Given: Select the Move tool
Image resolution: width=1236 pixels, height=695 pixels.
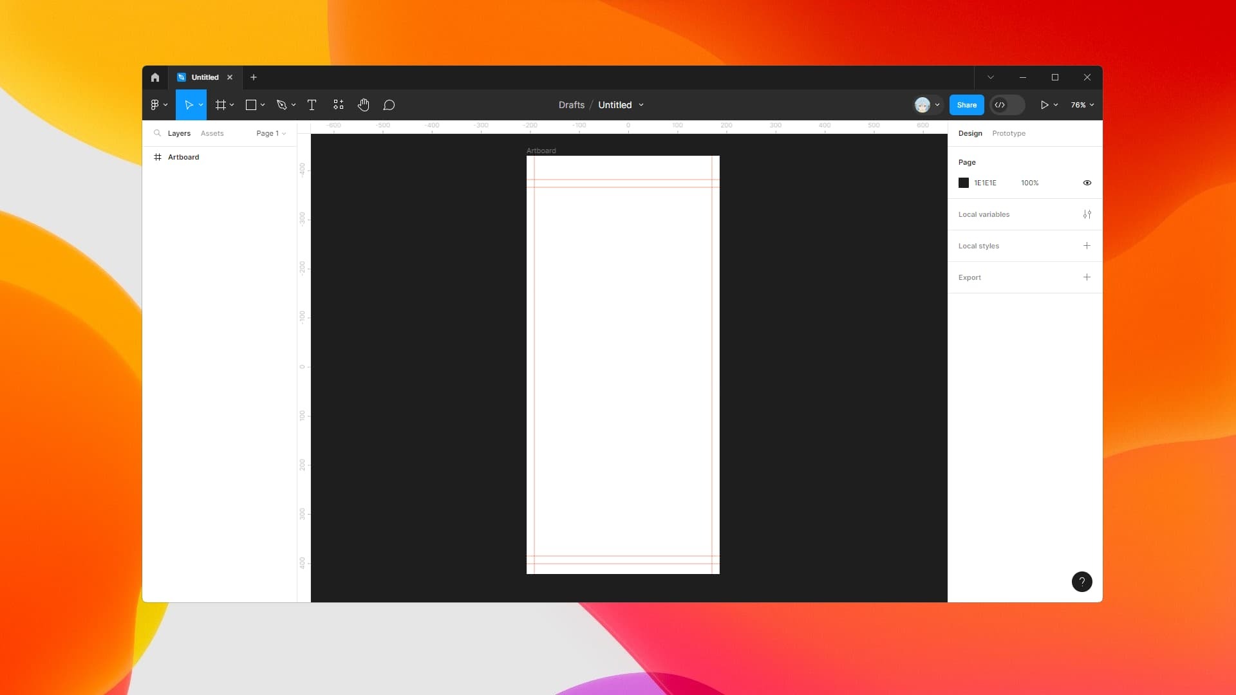Looking at the screenshot, I should (187, 104).
